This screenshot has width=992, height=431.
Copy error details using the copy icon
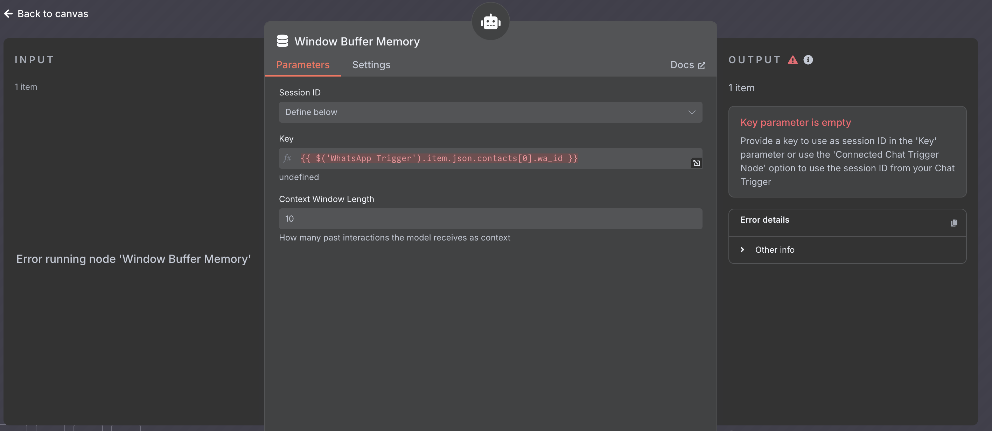click(x=954, y=223)
